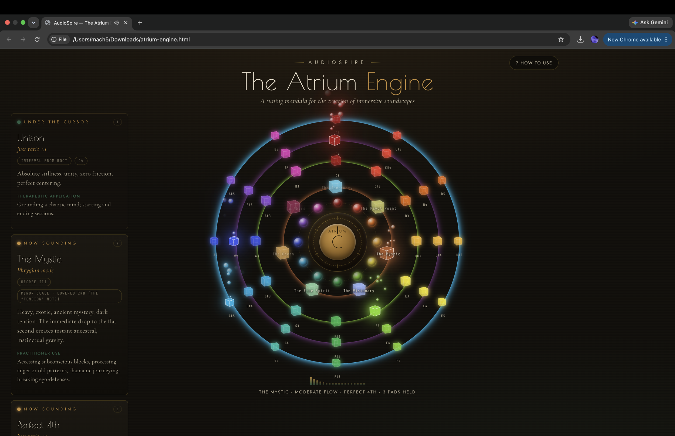The height and width of the screenshot is (436, 675).
Task: Release the lit G#5 pad
Action: point(230,302)
